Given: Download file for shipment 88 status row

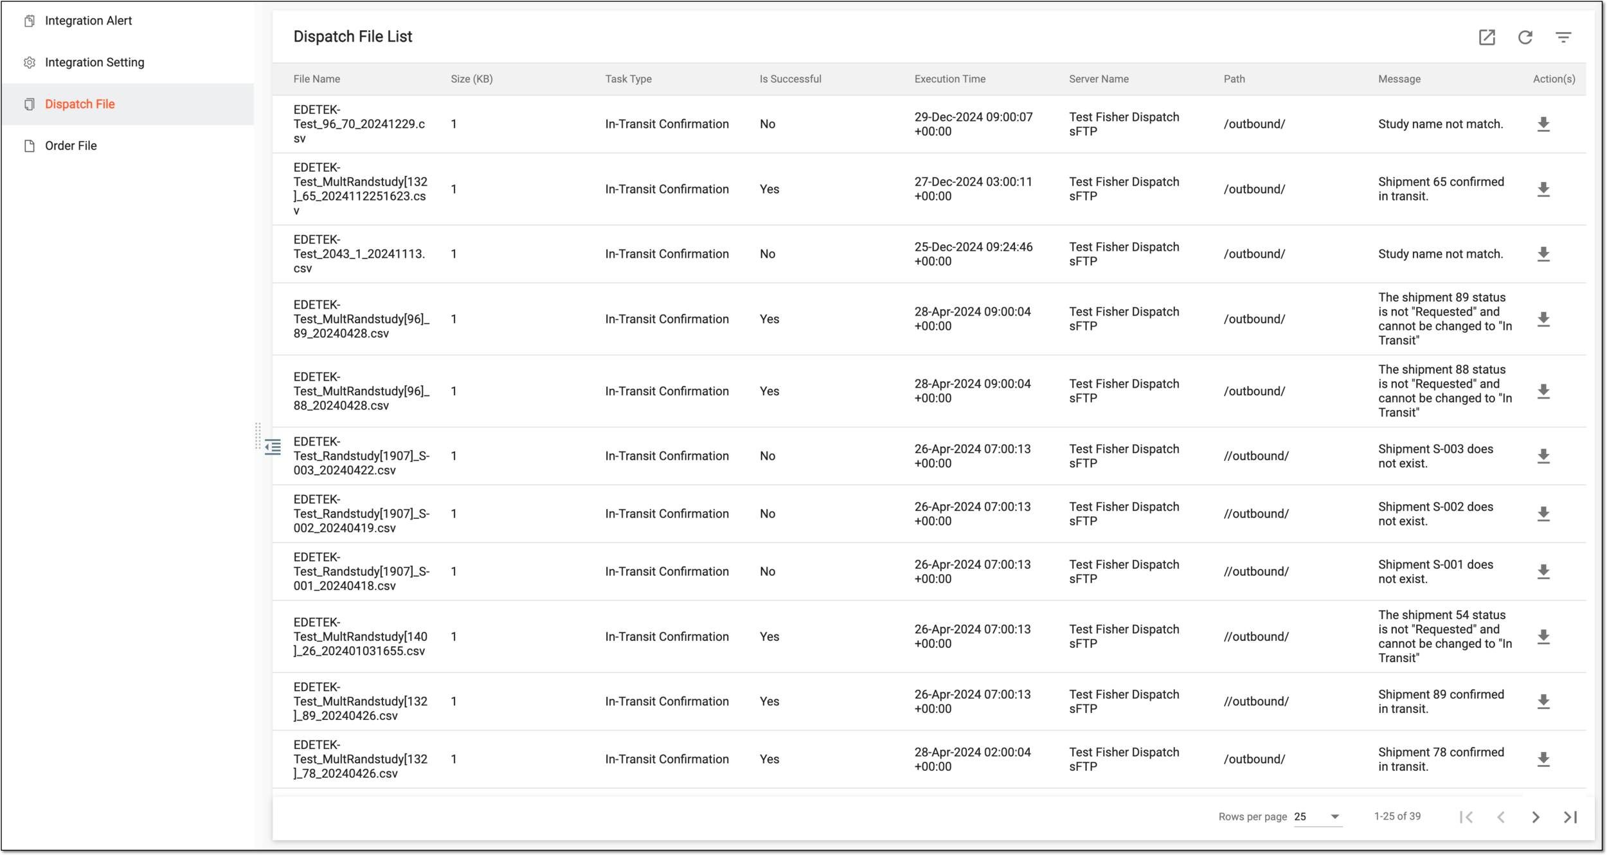Looking at the screenshot, I should (1543, 392).
